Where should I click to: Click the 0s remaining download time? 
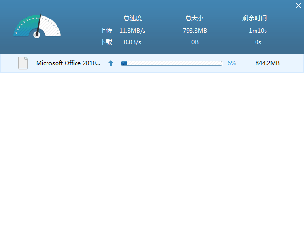point(258,42)
